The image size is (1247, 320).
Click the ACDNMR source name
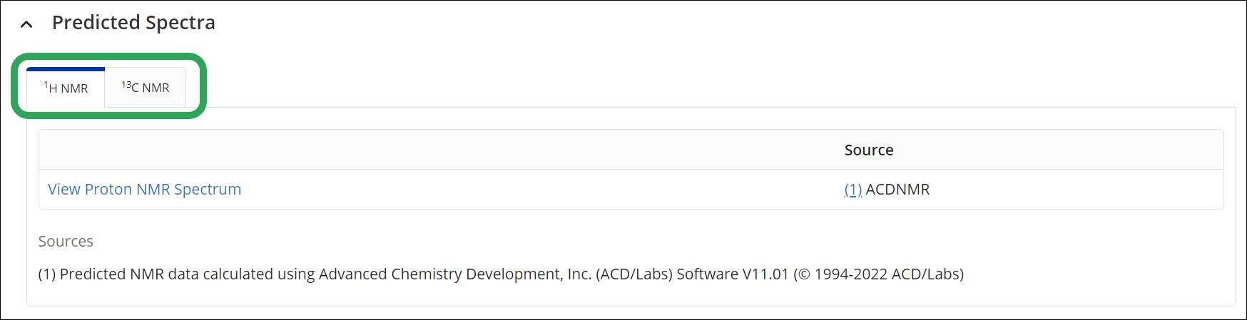point(897,189)
